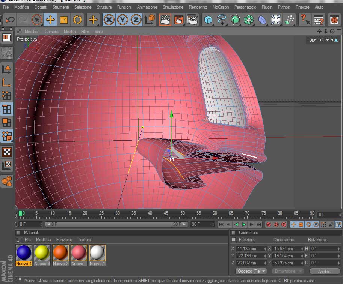
Task: Select the Live Selection cursor tool
Action: point(36,20)
